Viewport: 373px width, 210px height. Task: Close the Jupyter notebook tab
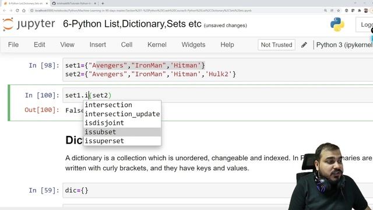[x=47, y=3]
